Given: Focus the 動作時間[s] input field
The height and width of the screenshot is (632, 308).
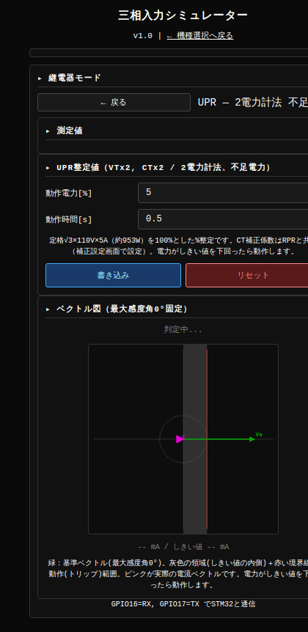Looking at the screenshot, I should [x=223, y=219].
